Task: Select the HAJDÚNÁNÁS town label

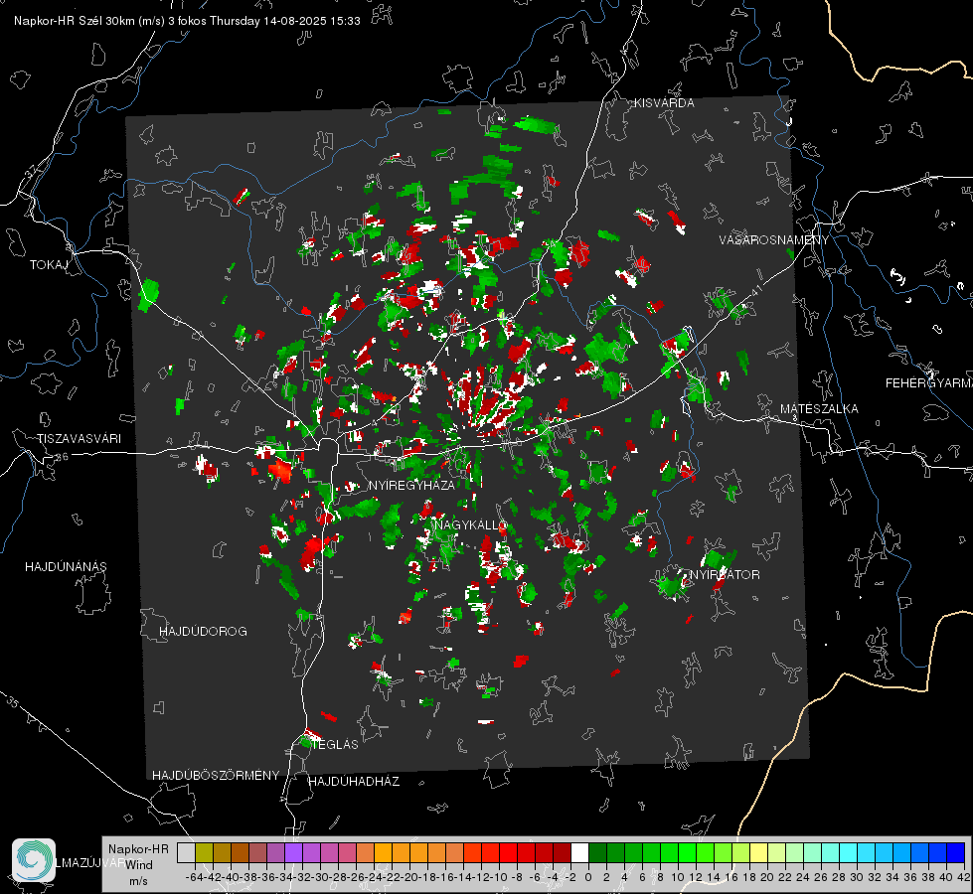Action: coord(66,566)
